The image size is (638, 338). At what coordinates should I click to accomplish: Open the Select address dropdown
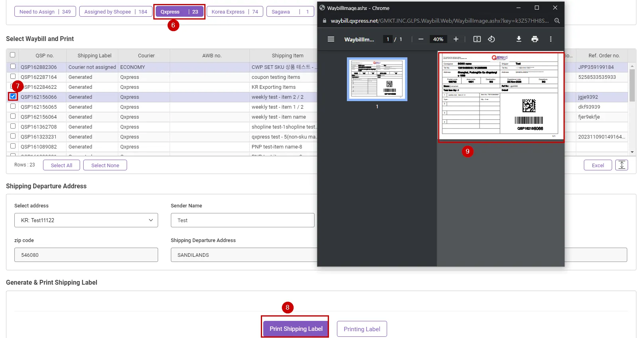pos(86,220)
